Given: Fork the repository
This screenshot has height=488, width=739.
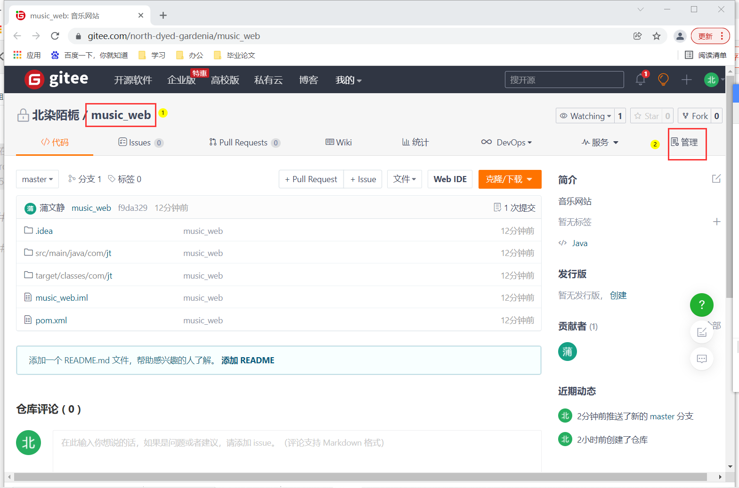Looking at the screenshot, I should pyautogui.click(x=695, y=116).
